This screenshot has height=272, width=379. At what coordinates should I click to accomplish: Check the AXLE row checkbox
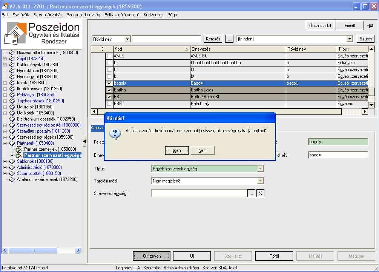109,56
